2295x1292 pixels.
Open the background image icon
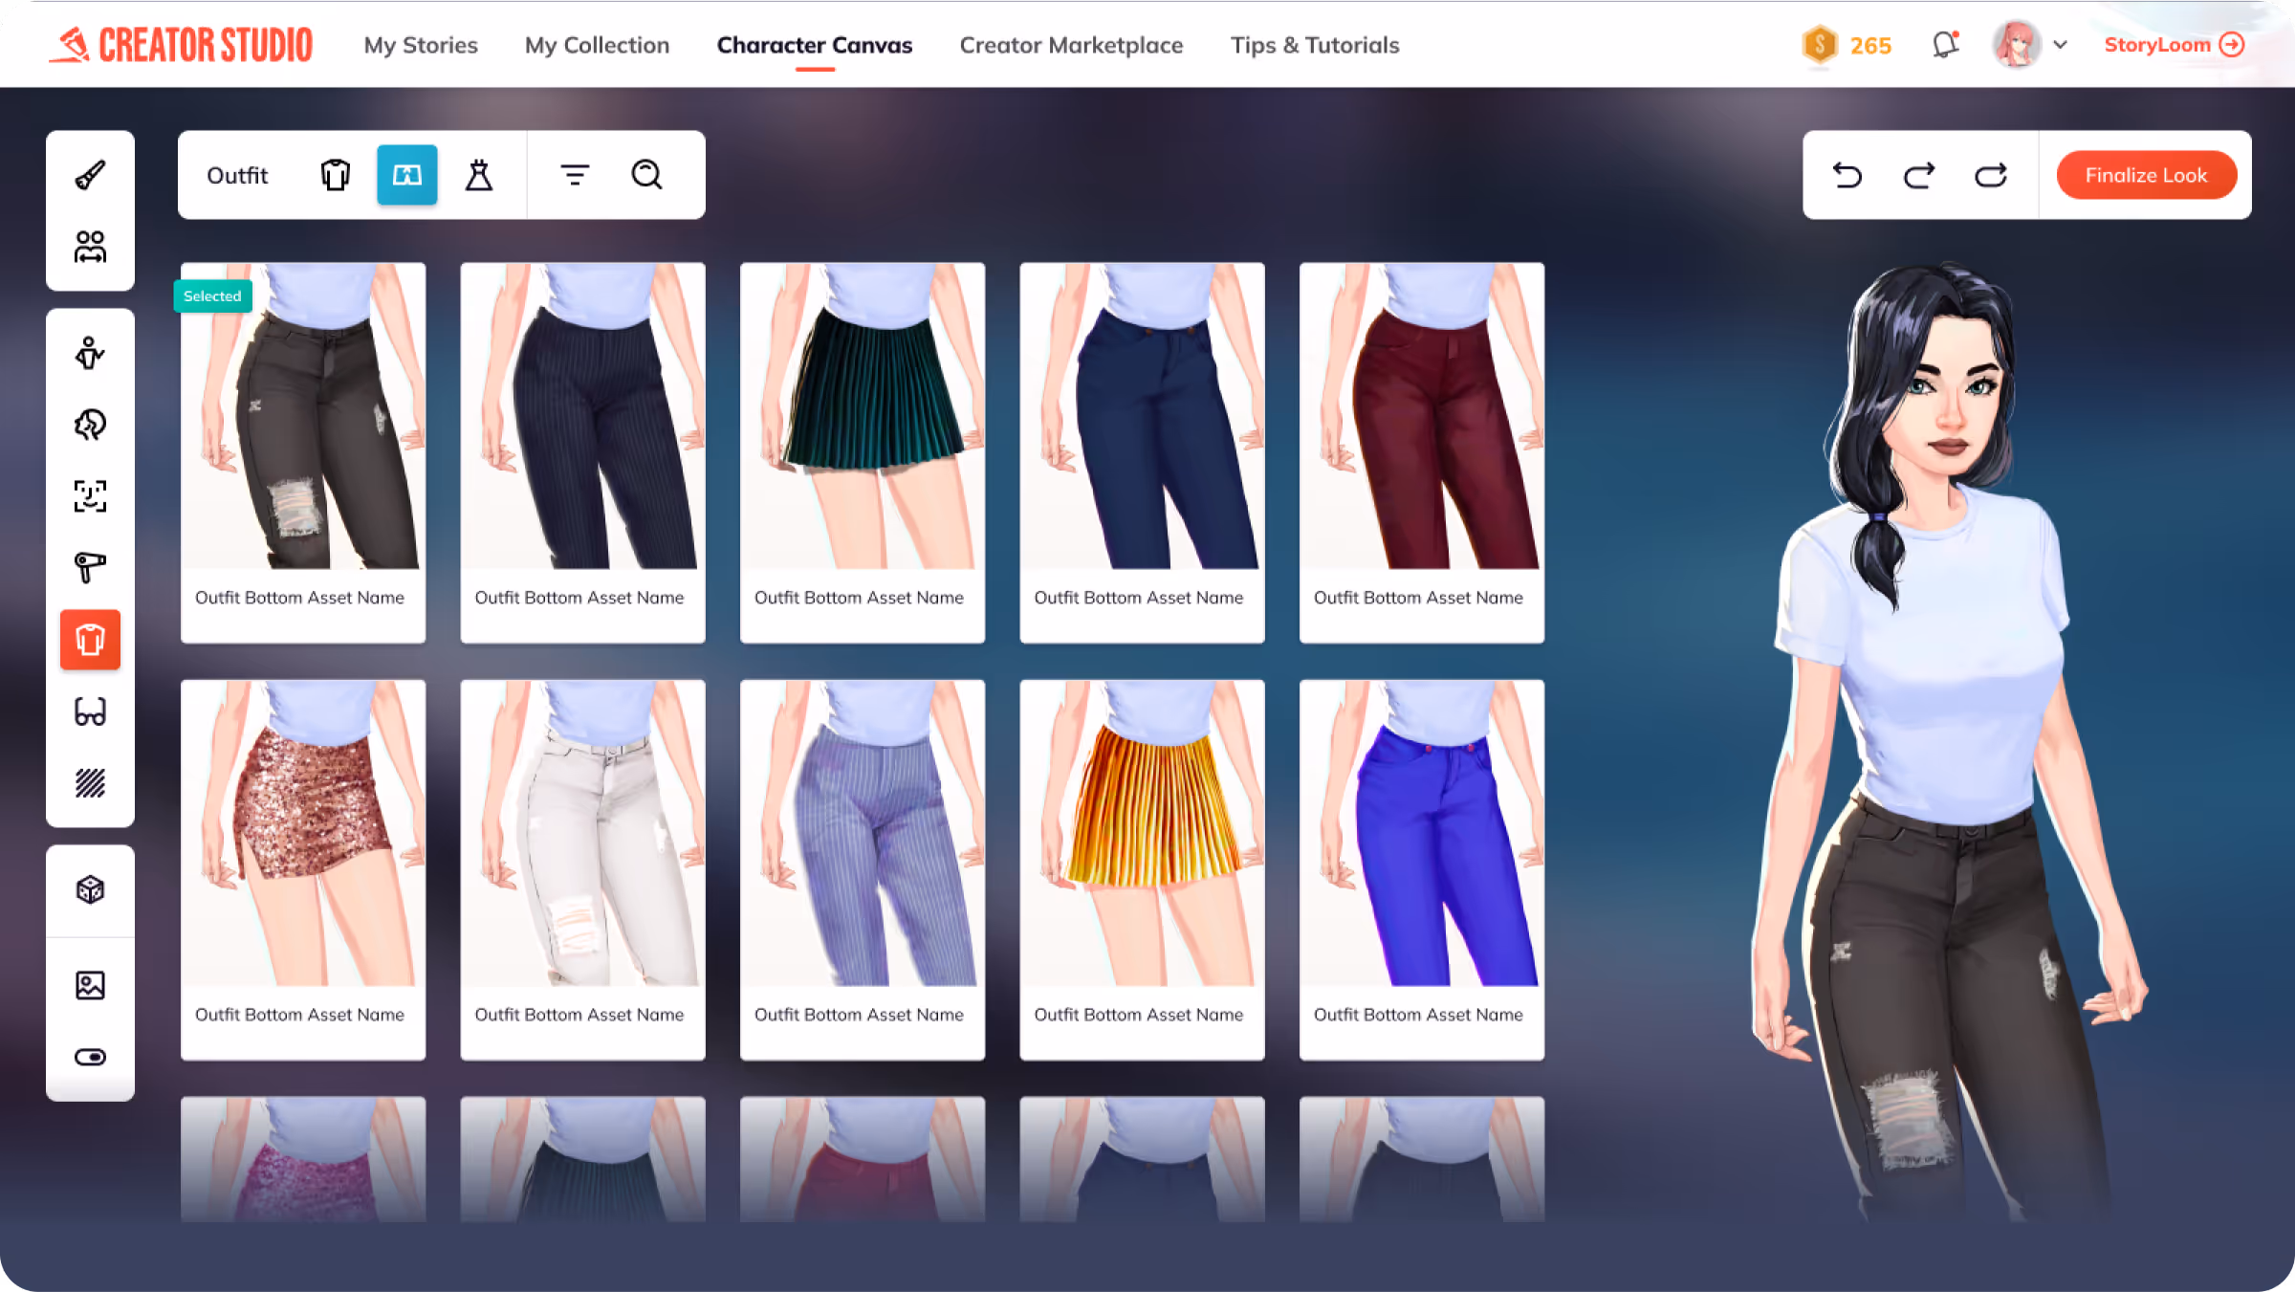point(90,985)
